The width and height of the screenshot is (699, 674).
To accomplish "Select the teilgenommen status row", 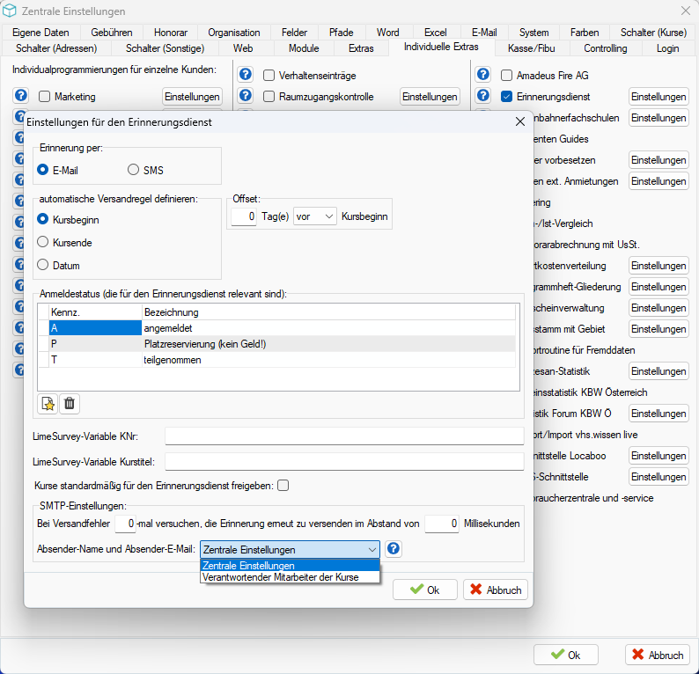I will [x=277, y=360].
